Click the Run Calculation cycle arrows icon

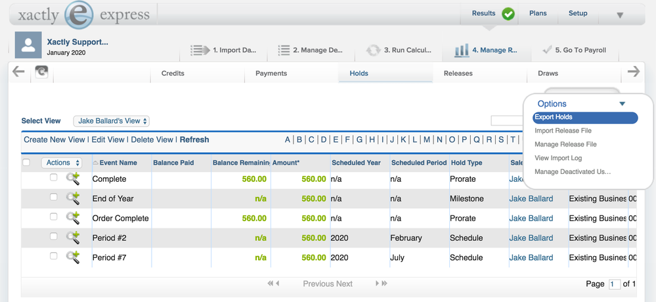click(x=373, y=50)
